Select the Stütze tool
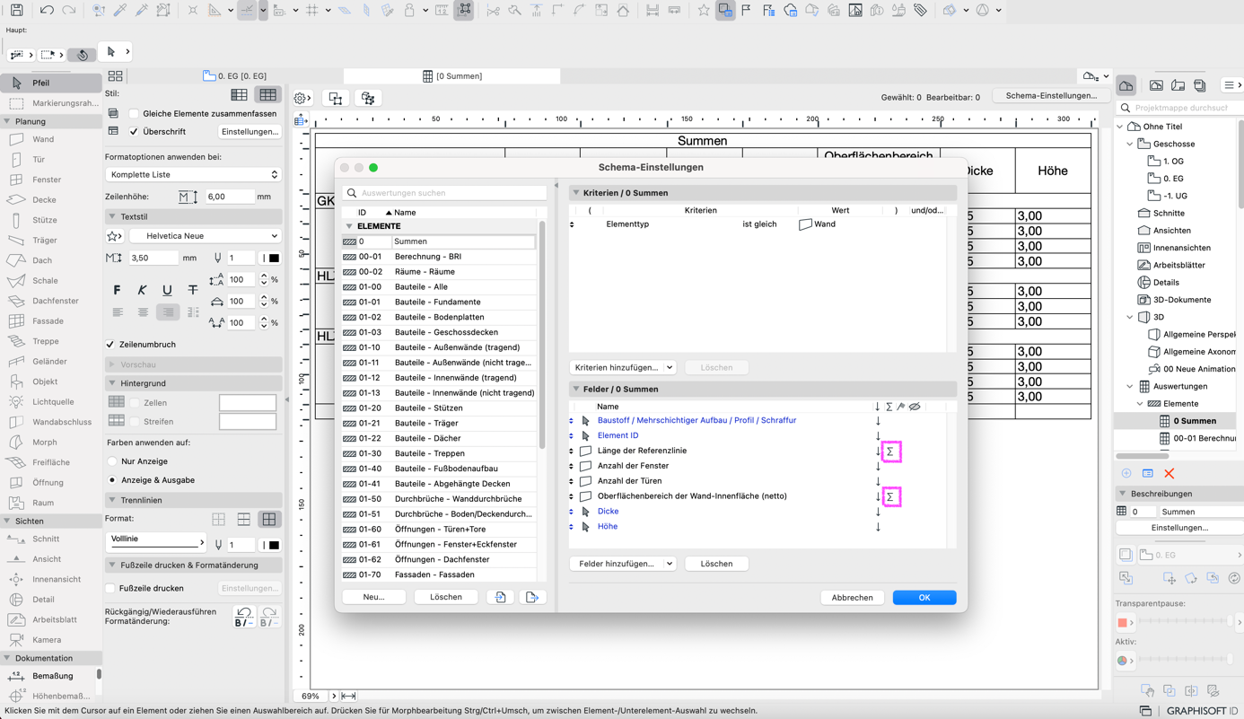Viewport: 1244px width, 719px height. (44, 220)
